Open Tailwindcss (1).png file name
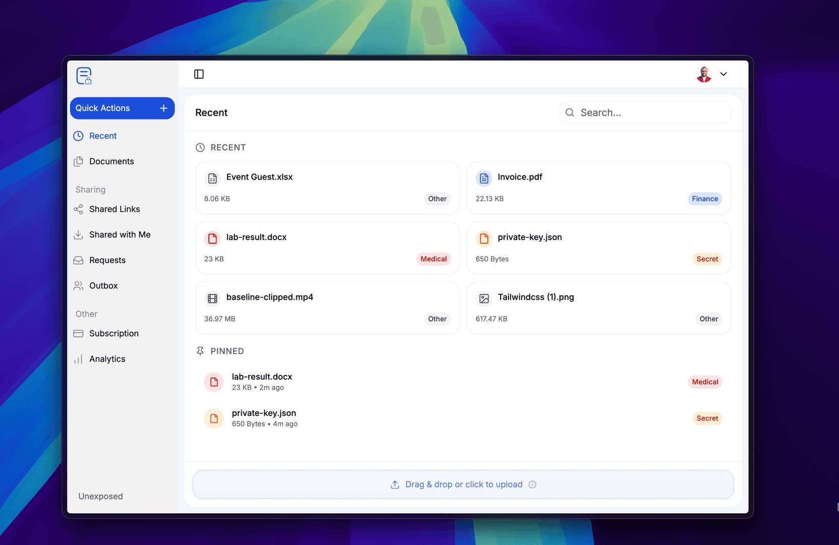The image size is (839, 545). click(x=536, y=297)
